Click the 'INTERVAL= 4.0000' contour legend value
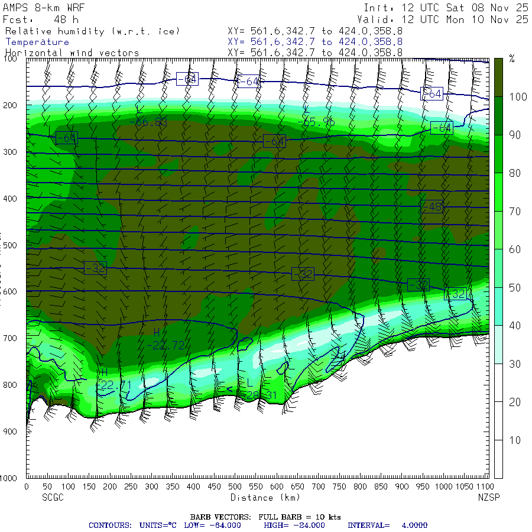This screenshot has height=532, width=532. 387,525
